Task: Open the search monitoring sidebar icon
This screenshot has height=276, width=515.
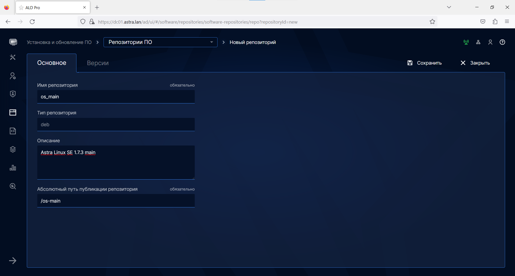Action: (13, 186)
